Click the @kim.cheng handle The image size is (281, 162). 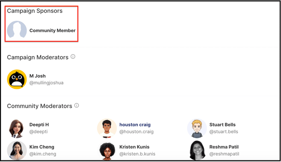[42, 154]
